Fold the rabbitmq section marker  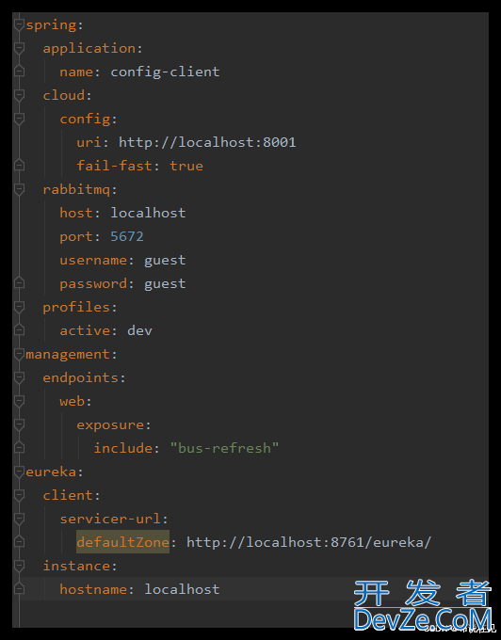click(x=19, y=190)
